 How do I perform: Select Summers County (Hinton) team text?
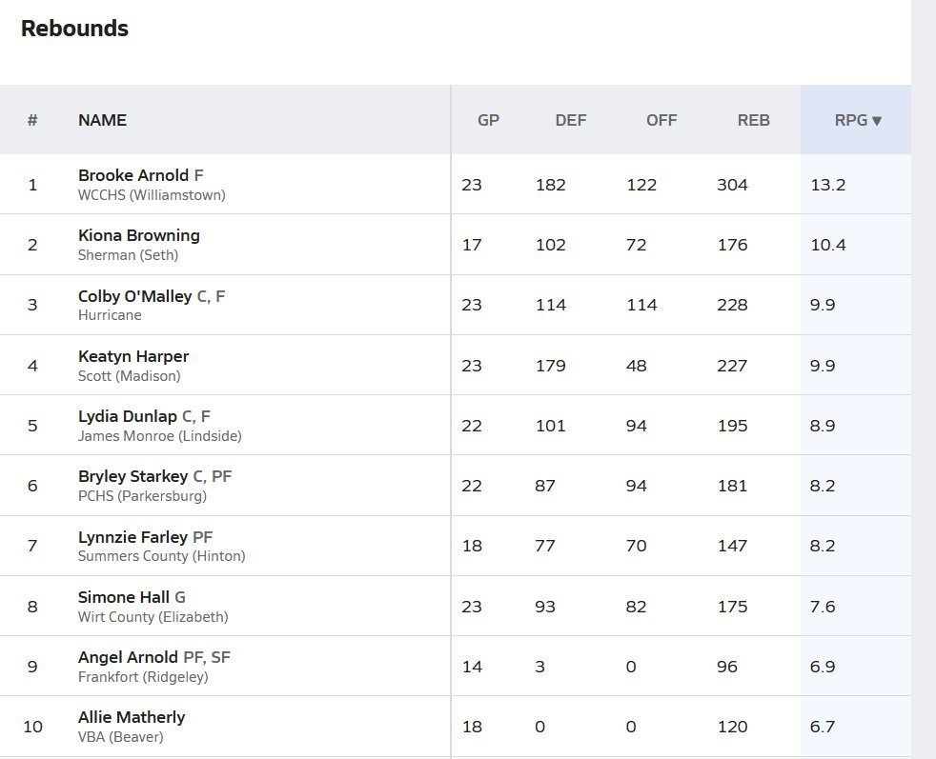162,556
